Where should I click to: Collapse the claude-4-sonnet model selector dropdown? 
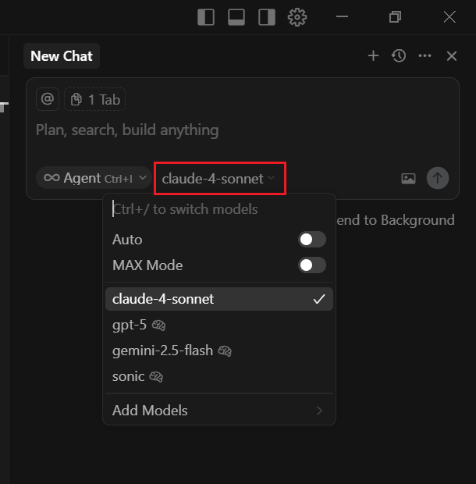(218, 179)
